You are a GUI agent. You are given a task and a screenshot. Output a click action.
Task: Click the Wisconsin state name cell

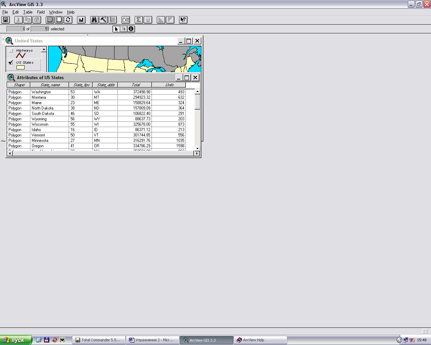[49, 124]
